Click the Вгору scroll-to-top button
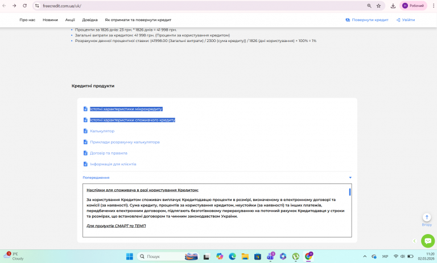437x263 pixels. click(x=427, y=220)
